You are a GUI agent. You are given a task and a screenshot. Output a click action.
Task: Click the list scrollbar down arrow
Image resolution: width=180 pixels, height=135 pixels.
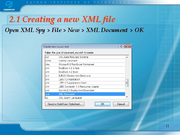click(x=127, y=97)
